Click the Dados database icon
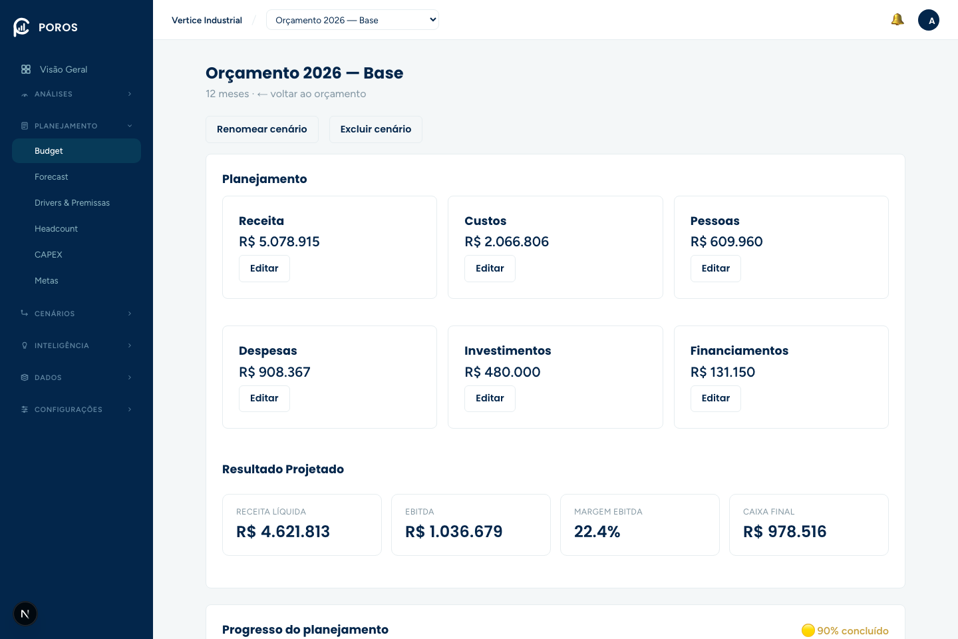 (25, 377)
